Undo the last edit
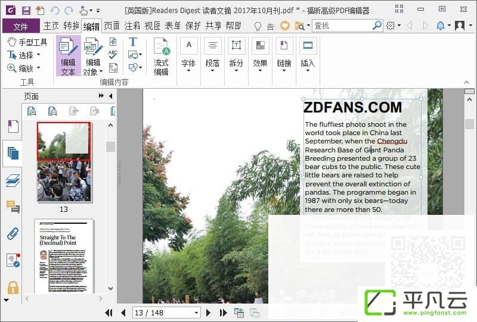Image resolution: width=477 pixels, height=322 pixels. [55, 11]
